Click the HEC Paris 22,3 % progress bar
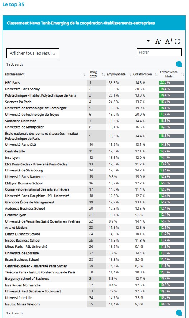 tap(172, 82)
